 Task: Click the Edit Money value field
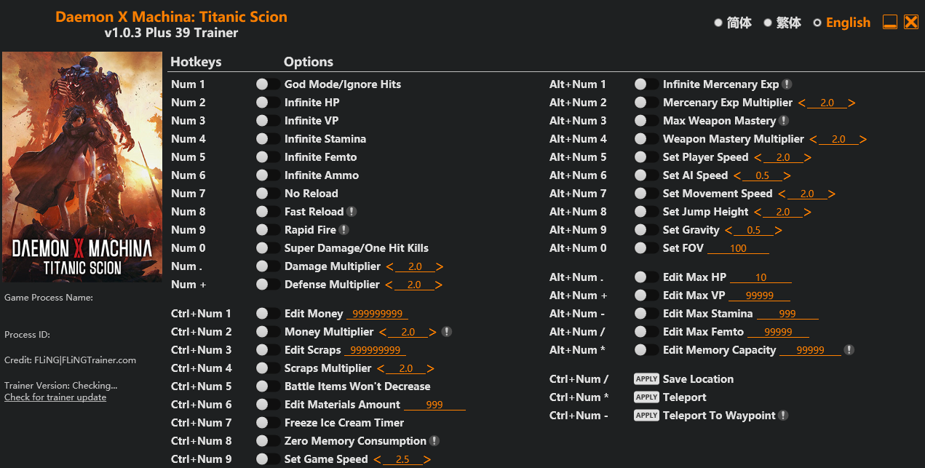pos(377,314)
